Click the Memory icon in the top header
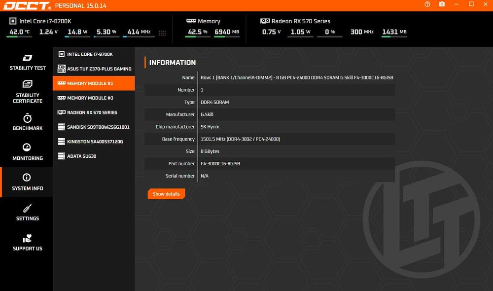 pos(191,21)
